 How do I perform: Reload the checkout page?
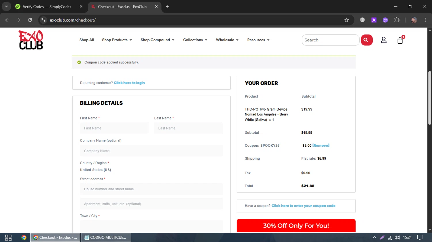tap(30, 20)
